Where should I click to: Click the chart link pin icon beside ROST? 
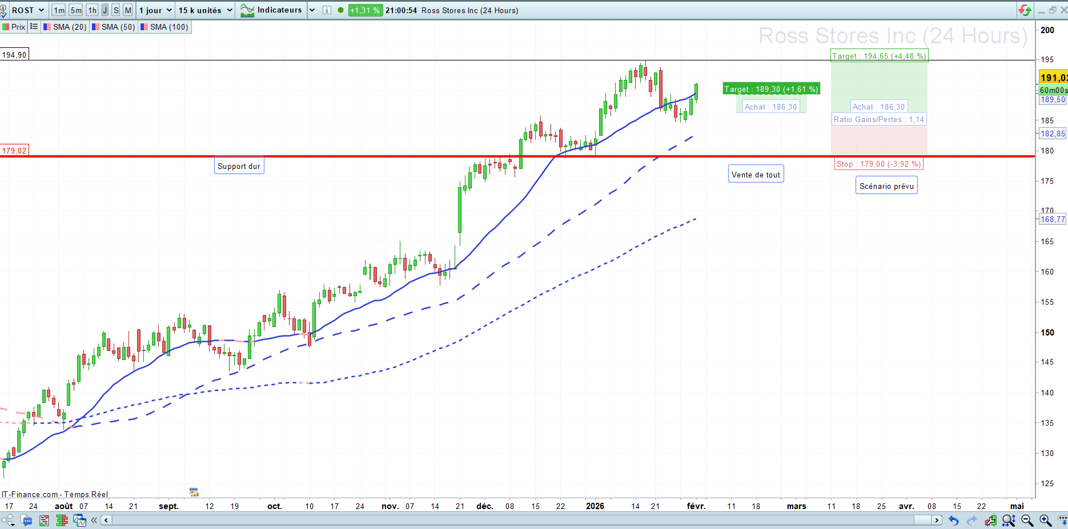(3, 10)
